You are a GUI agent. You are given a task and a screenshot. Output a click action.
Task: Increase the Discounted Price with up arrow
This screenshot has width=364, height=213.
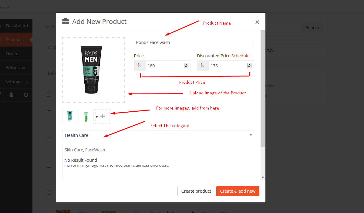coord(249,64)
